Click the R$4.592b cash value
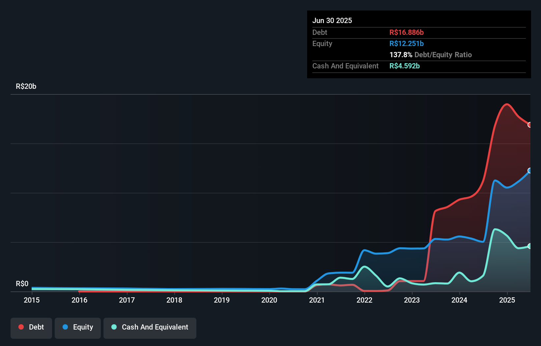The height and width of the screenshot is (346, 541). [405, 66]
